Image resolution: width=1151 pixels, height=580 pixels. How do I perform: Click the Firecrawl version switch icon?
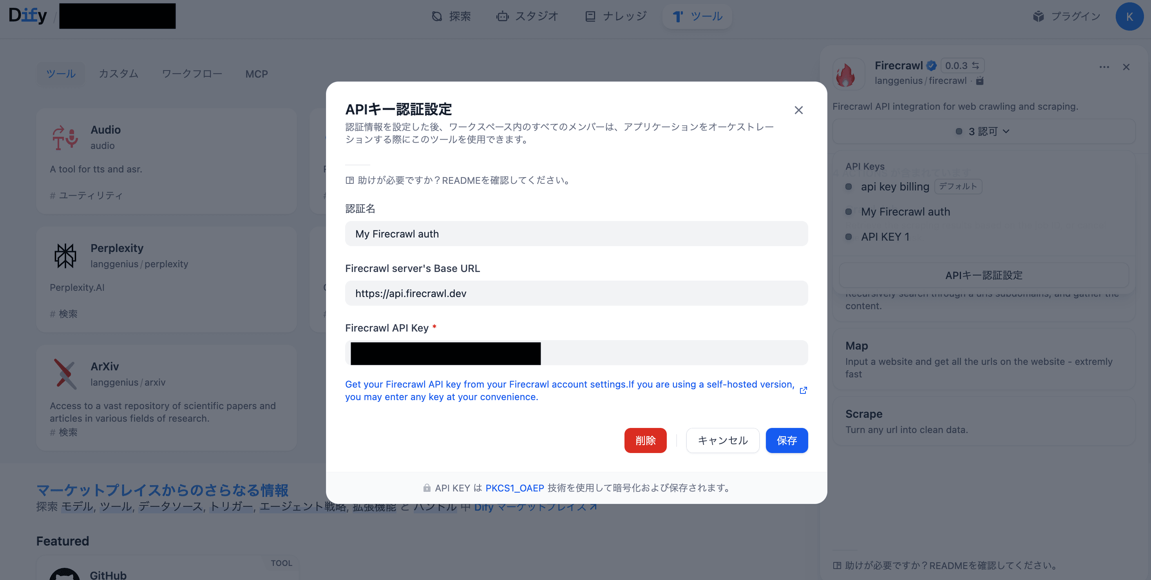coord(975,65)
